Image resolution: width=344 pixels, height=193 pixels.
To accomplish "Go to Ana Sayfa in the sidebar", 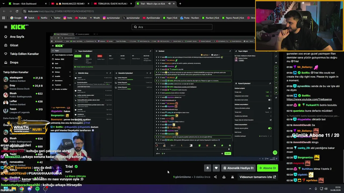I will [x=17, y=37].
